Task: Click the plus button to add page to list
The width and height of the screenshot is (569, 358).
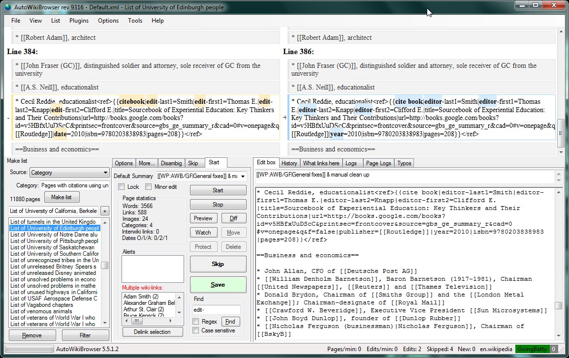Action: tap(105, 211)
